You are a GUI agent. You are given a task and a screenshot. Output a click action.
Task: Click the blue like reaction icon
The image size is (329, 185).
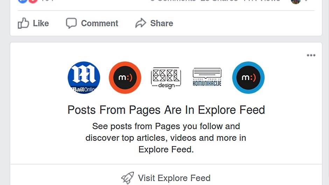click(x=23, y=1)
